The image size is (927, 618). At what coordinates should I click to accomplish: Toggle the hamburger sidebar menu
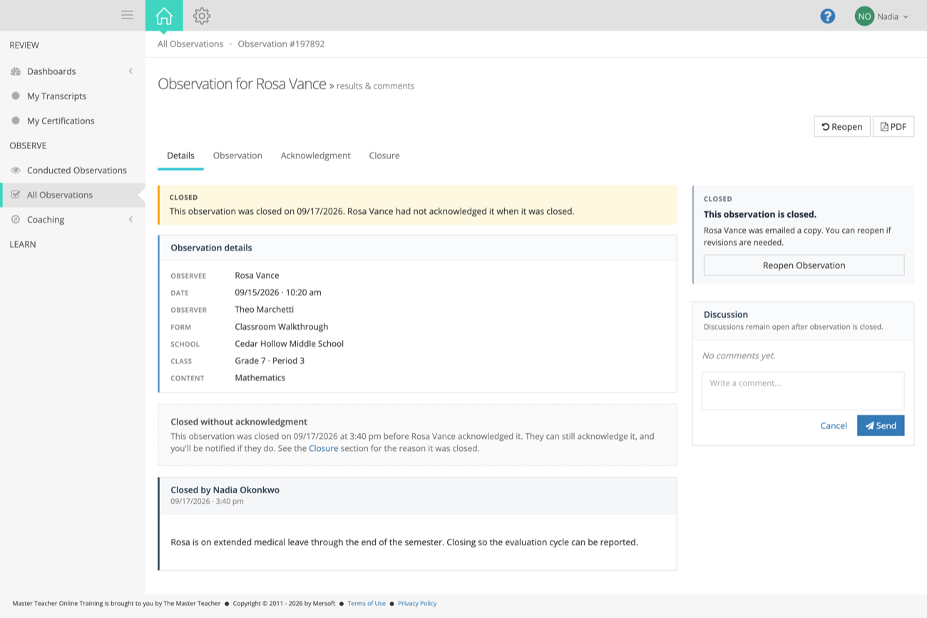tap(127, 15)
